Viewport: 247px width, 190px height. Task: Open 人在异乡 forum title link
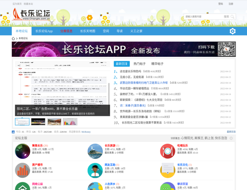110,184
